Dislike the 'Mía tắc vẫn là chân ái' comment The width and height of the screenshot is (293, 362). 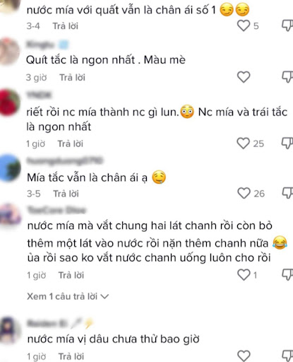pyautogui.click(x=287, y=193)
